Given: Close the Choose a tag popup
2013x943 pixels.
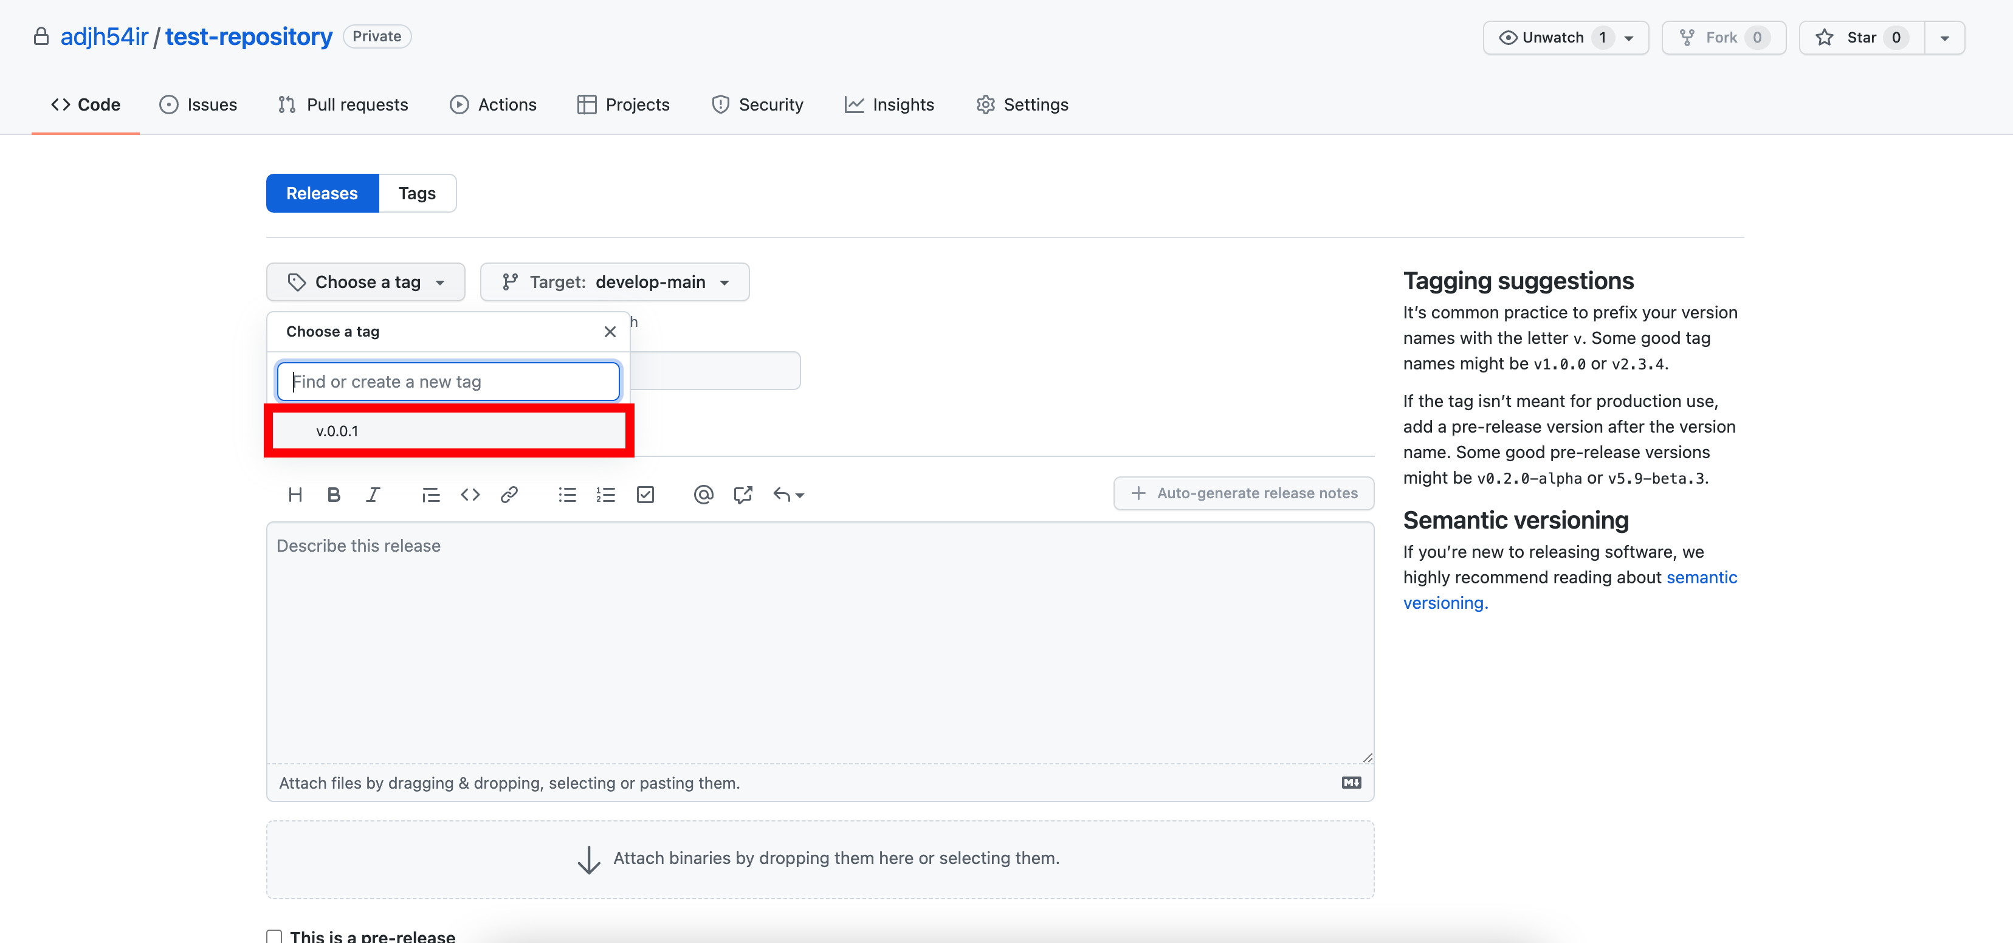Looking at the screenshot, I should (610, 332).
